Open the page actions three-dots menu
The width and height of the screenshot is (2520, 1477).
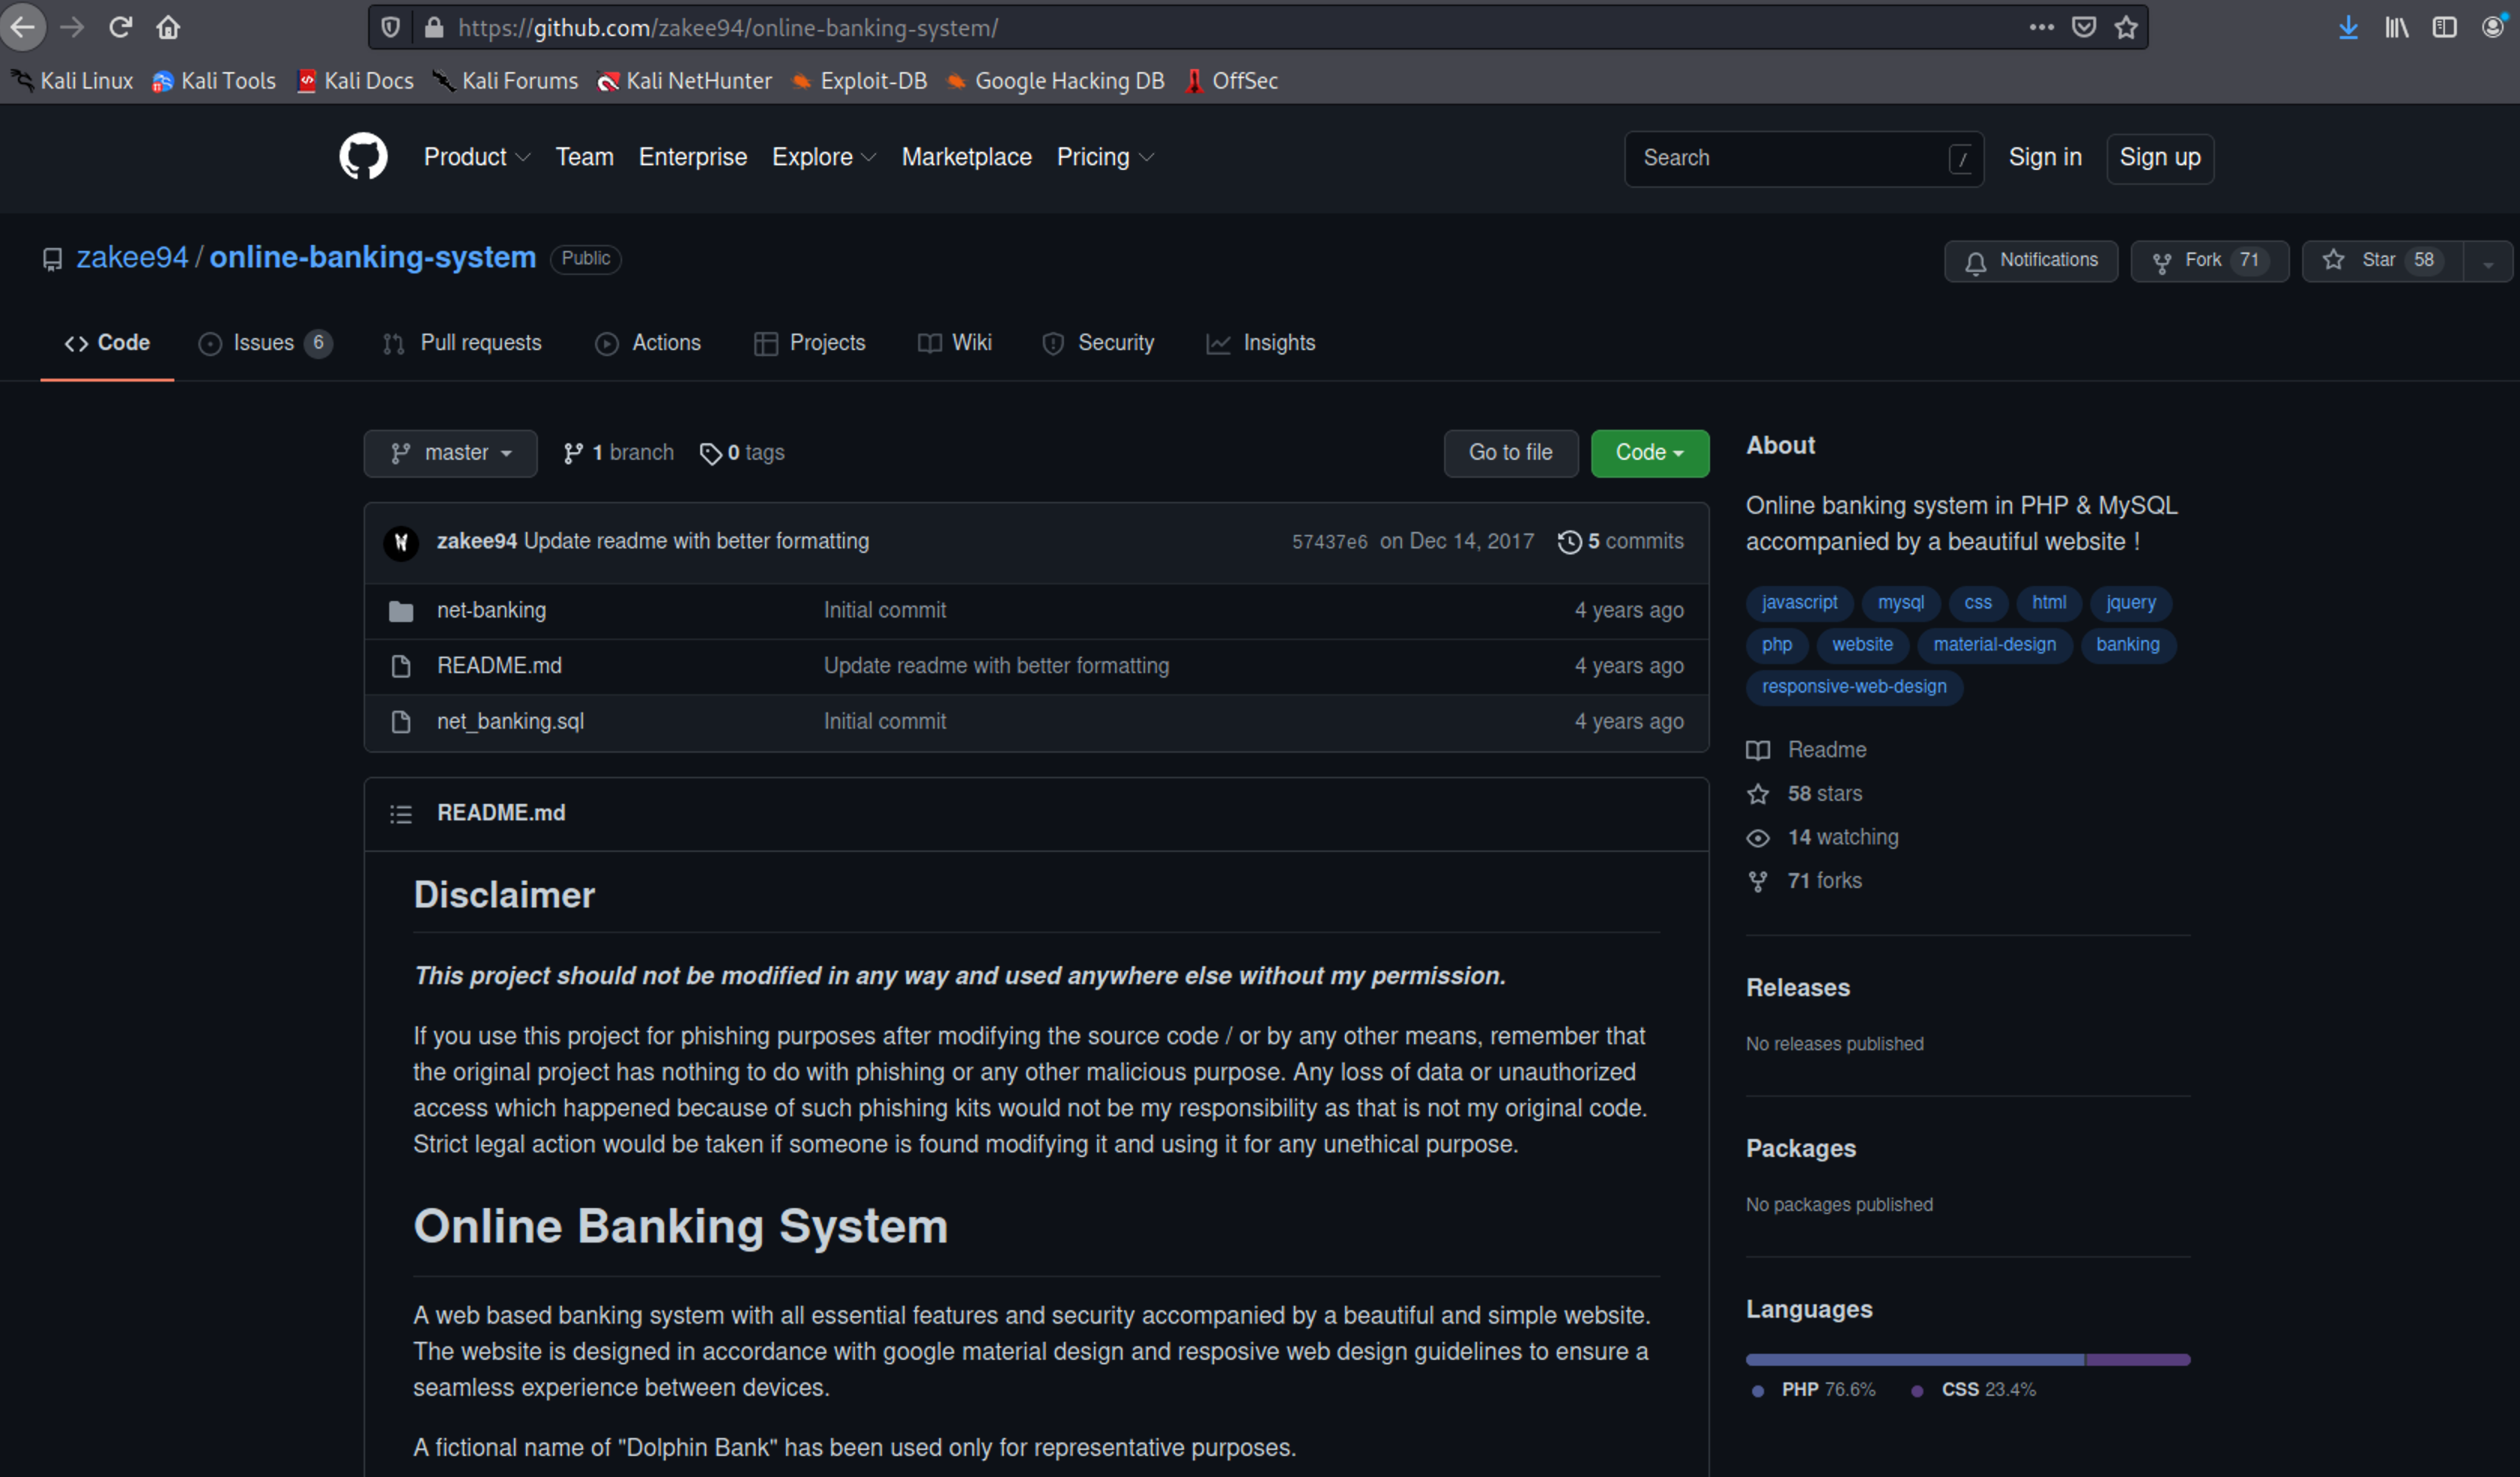pyautogui.click(x=2041, y=27)
